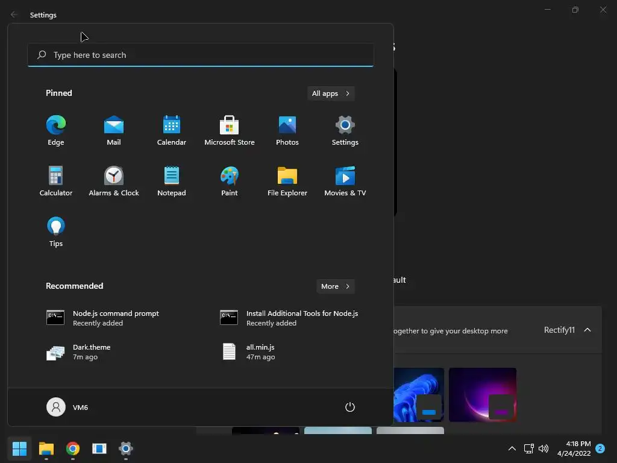Open the volume tray icon
This screenshot has width=617, height=463.
point(543,449)
